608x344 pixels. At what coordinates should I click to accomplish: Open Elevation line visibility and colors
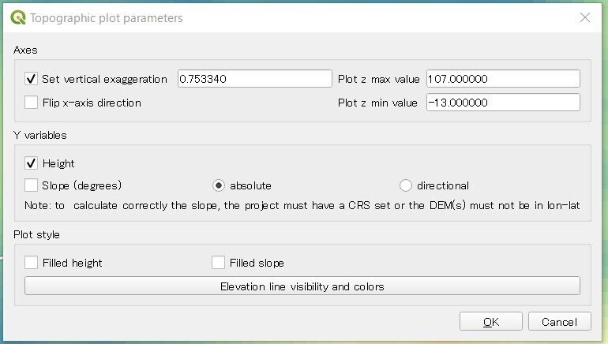tap(302, 286)
